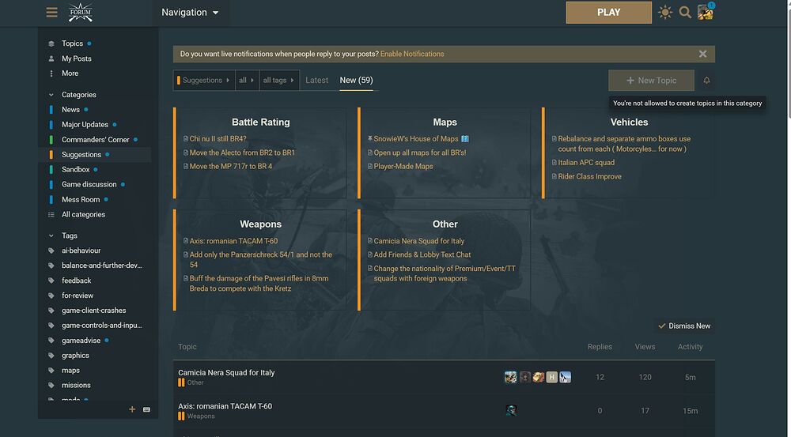
Task: Open the keyboard shortcuts icon in sidebar
Action: pyautogui.click(x=146, y=409)
